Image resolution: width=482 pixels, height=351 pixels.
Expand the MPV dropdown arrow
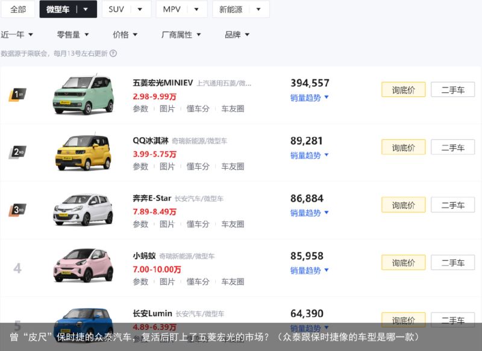pyautogui.click(x=196, y=9)
